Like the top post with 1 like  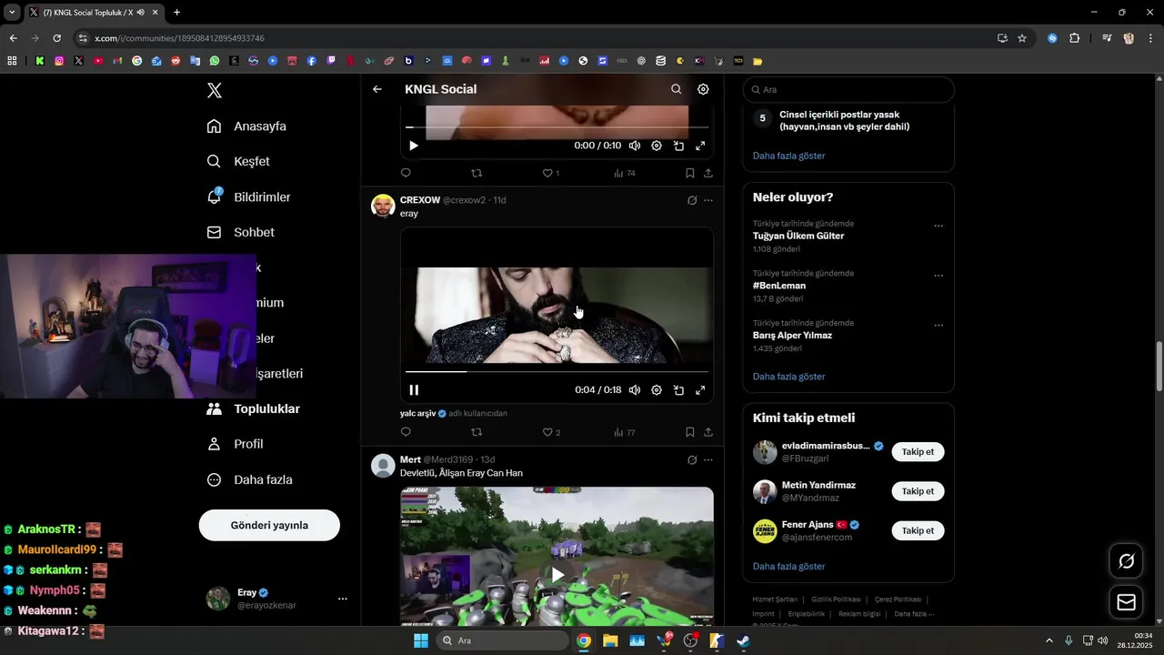[x=550, y=173]
